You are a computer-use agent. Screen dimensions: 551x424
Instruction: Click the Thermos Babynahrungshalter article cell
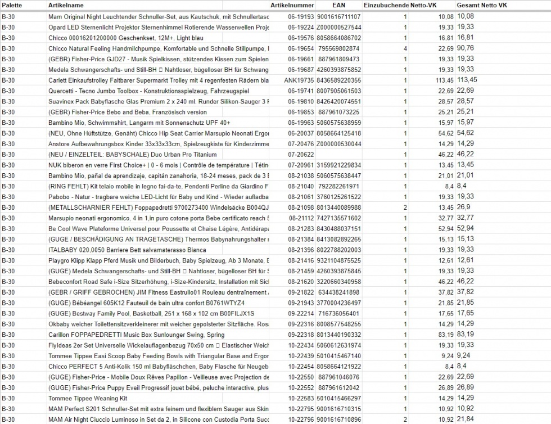pyautogui.click(x=159, y=239)
